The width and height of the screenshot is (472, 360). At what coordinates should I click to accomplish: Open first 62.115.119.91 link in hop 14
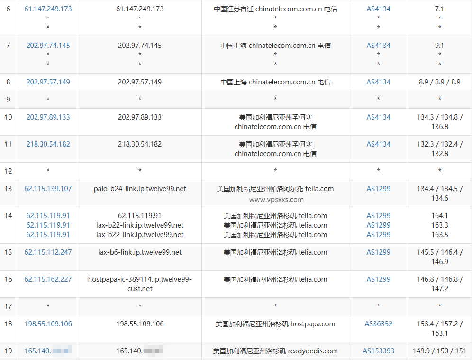48,216
